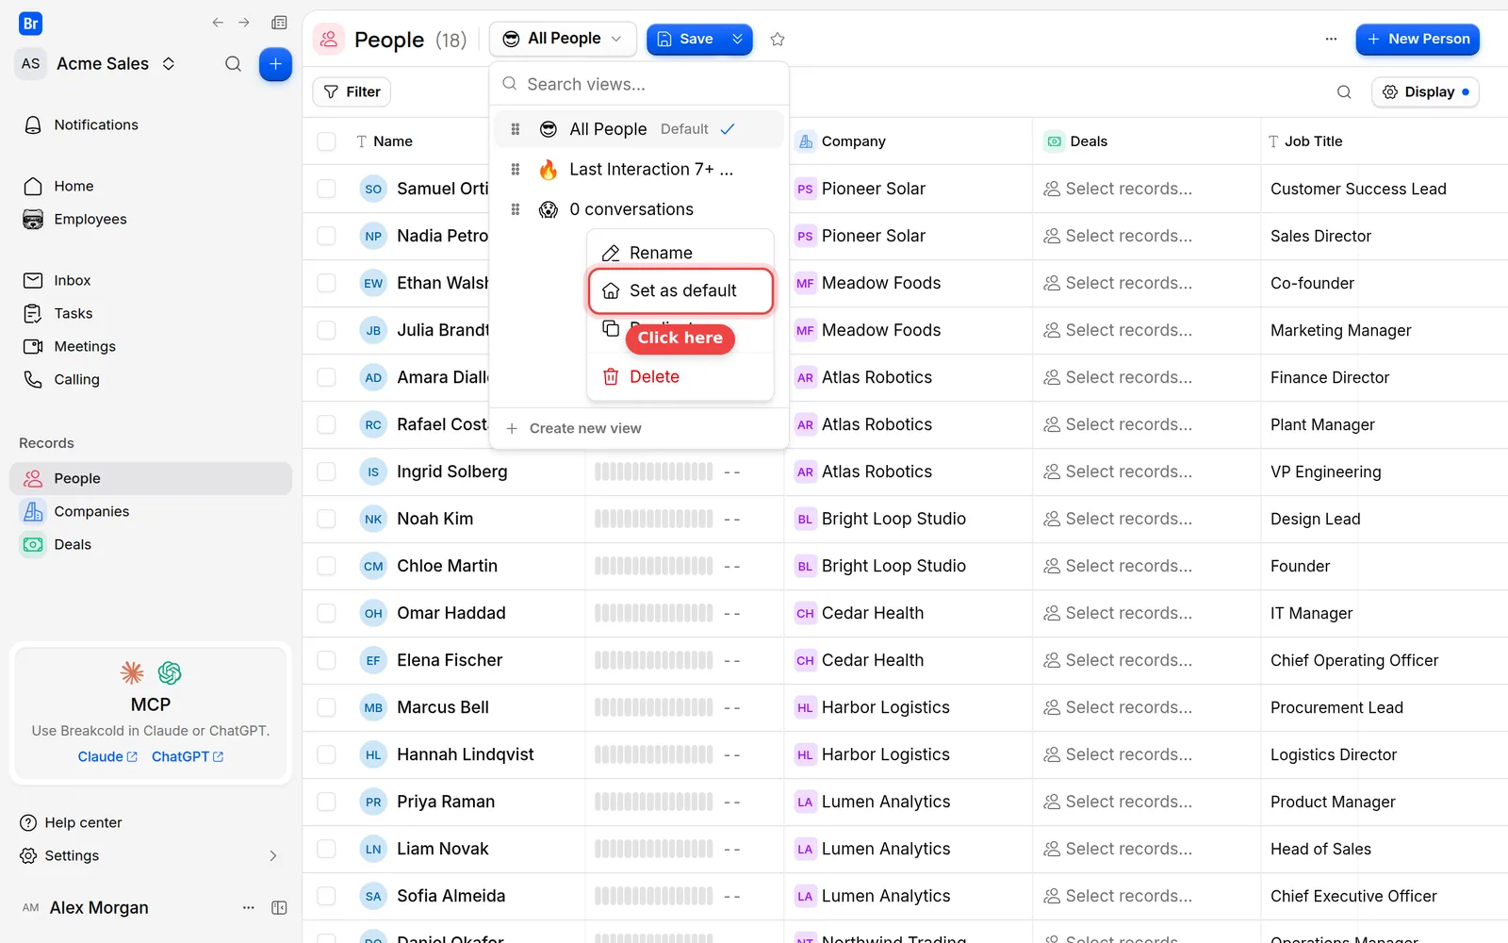Expand Settings with its chevron
Screen dimensions: 1508x943
coord(273,855)
